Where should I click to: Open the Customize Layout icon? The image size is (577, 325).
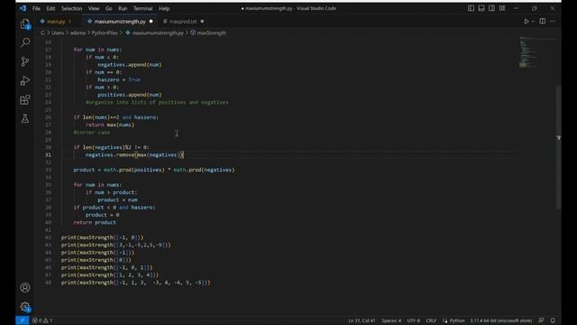click(x=502, y=8)
